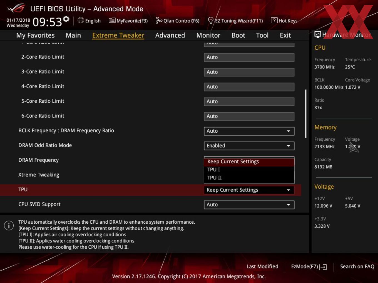Click the 5-Core Ratio Limit value field
Viewport: 378px width, 283px height.
point(249,102)
